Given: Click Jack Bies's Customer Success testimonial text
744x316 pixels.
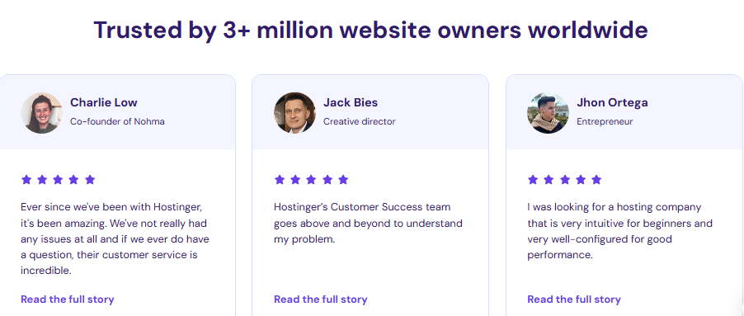Looking at the screenshot, I should pyautogui.click(x=368, y=223).
